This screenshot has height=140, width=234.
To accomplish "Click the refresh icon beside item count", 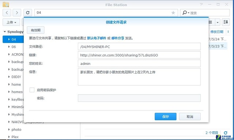I will (226, 133).
